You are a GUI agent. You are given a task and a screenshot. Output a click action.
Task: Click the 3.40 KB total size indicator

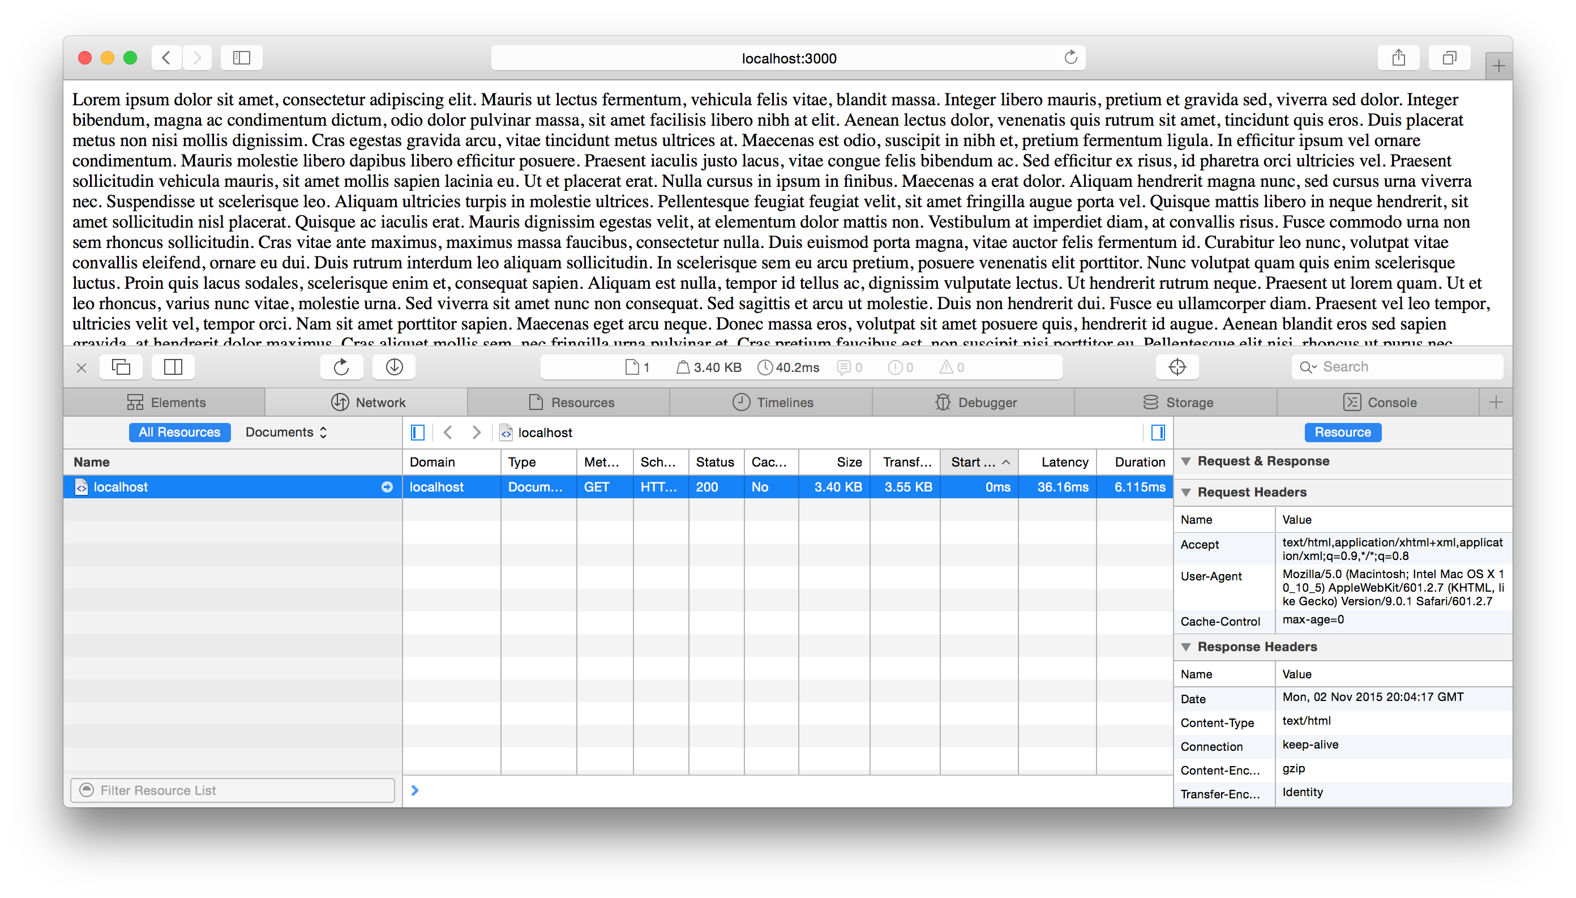pyautogui.click(x=708, y=367)
